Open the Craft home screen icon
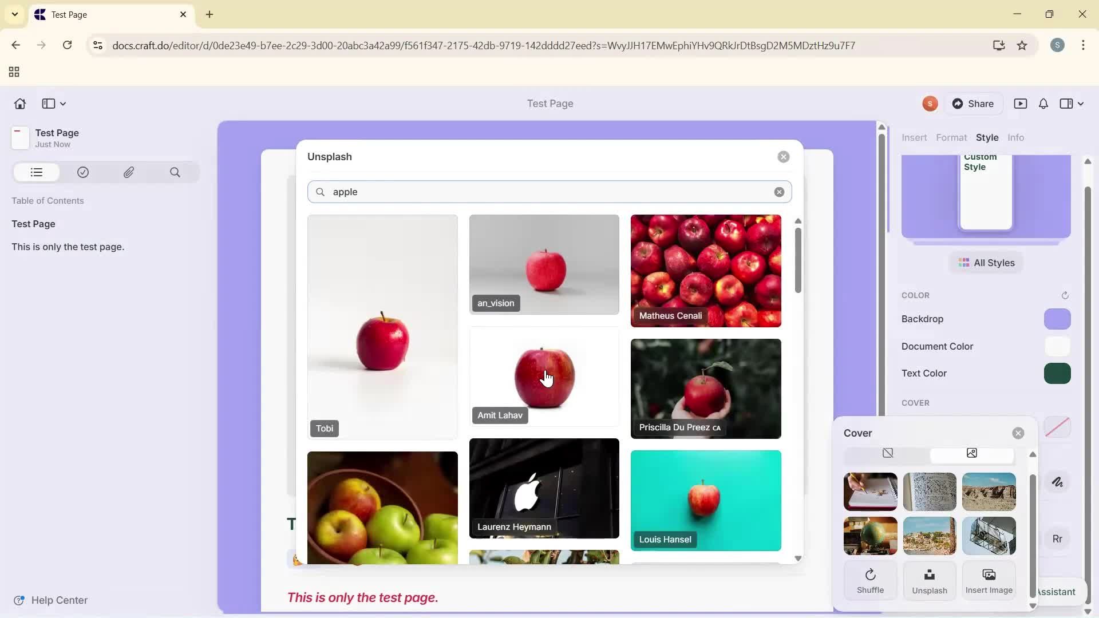1099x618 pixels. pos(19,104)
